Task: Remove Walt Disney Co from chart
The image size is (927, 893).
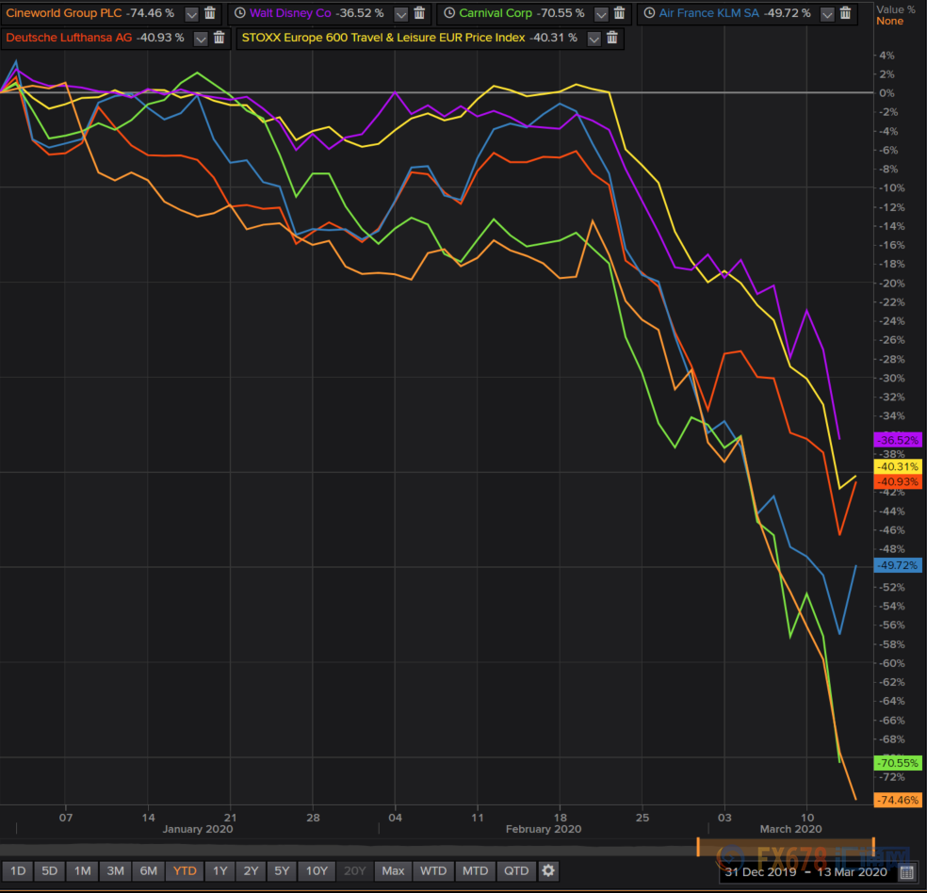Action: tap(419, 13)
